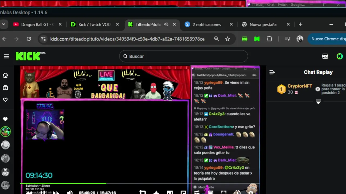This screenshot has width=346, height=194.
Task: Focus the kick.com URL address bar
Action: click(127, 39)
